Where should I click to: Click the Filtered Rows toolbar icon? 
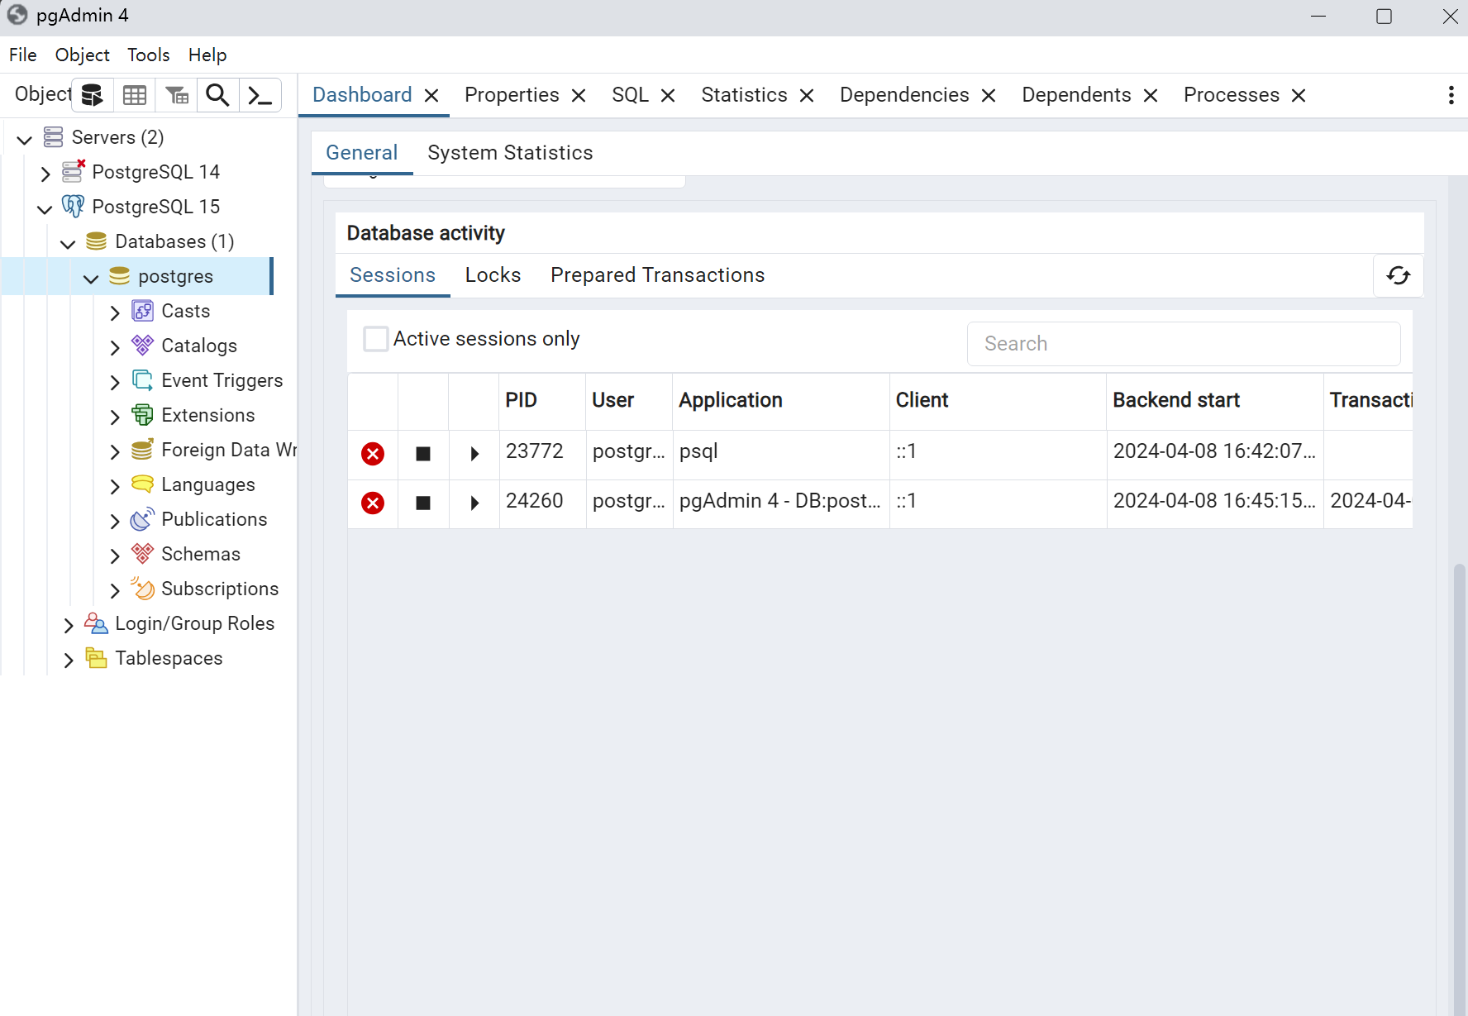point(177,95)
